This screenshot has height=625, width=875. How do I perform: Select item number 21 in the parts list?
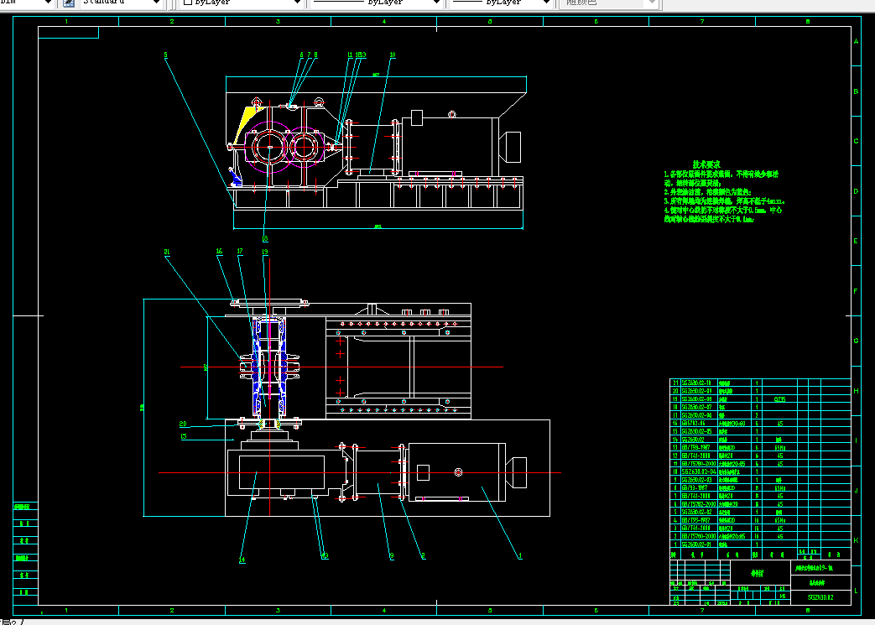676,383
